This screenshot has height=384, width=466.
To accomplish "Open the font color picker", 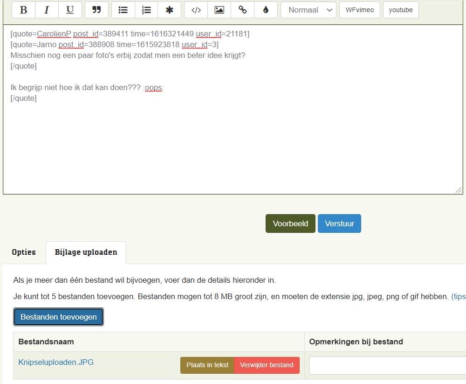I will pyautogui.click(x=266, y=10).
